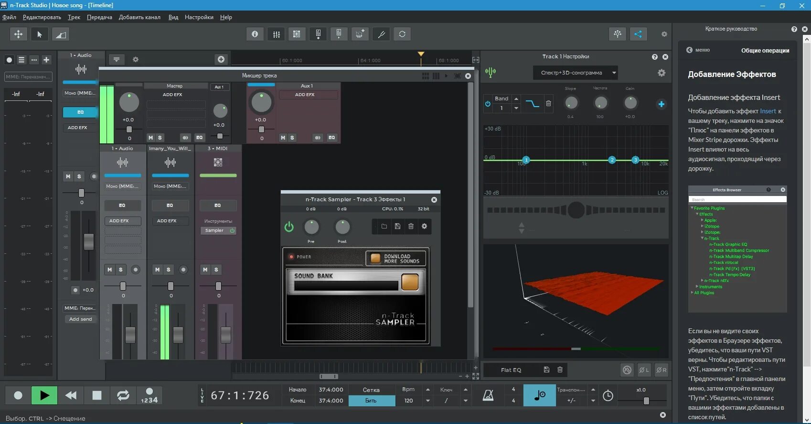The width and height of the screenshot is (811, 424).
Task: Open the Моно (MME) input selector on Imany track
Action: 170,186
